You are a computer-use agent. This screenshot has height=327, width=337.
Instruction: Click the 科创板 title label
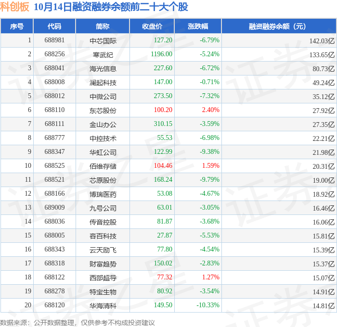[14, 7]
